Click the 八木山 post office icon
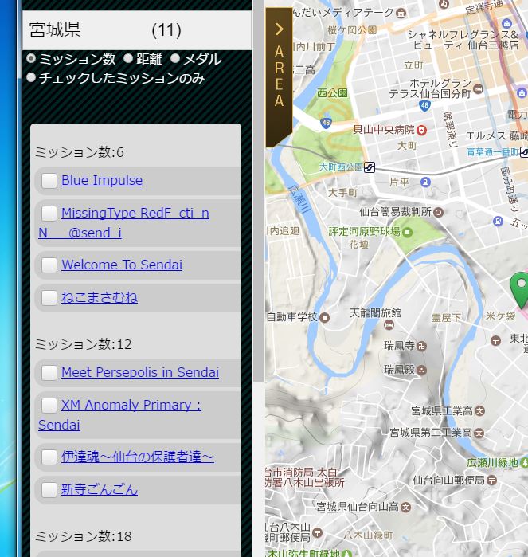The height and width of the screenshot is (557, 528). (317, 532)
